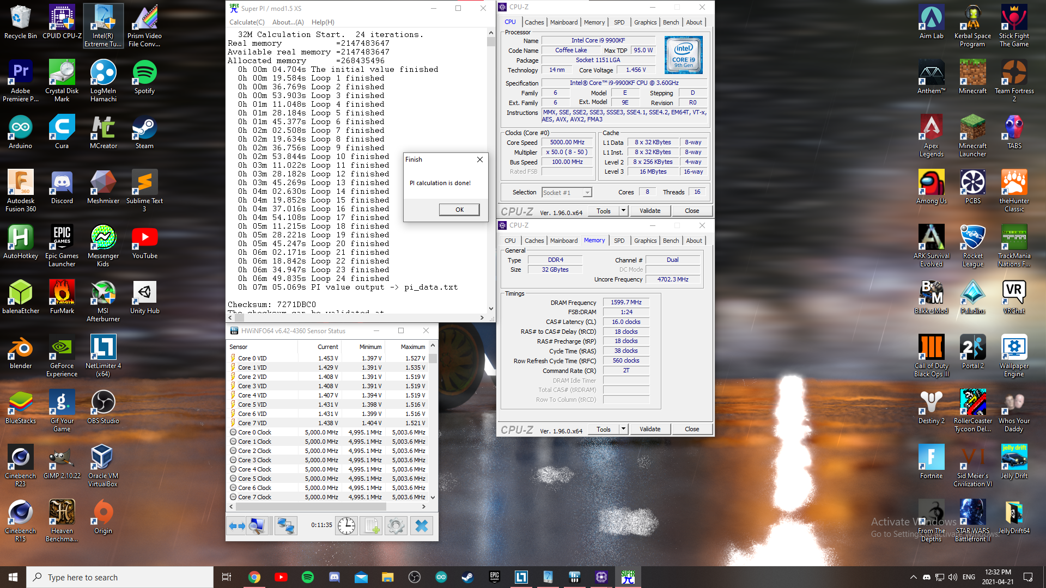Open the About...(A) menu in Super PI
1046x588 pixels.
click(288, 22)
